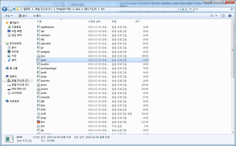Viewport: 236px width, 146px height.
Task: Click the extcheck file icon
Action: tap(39, 35)
